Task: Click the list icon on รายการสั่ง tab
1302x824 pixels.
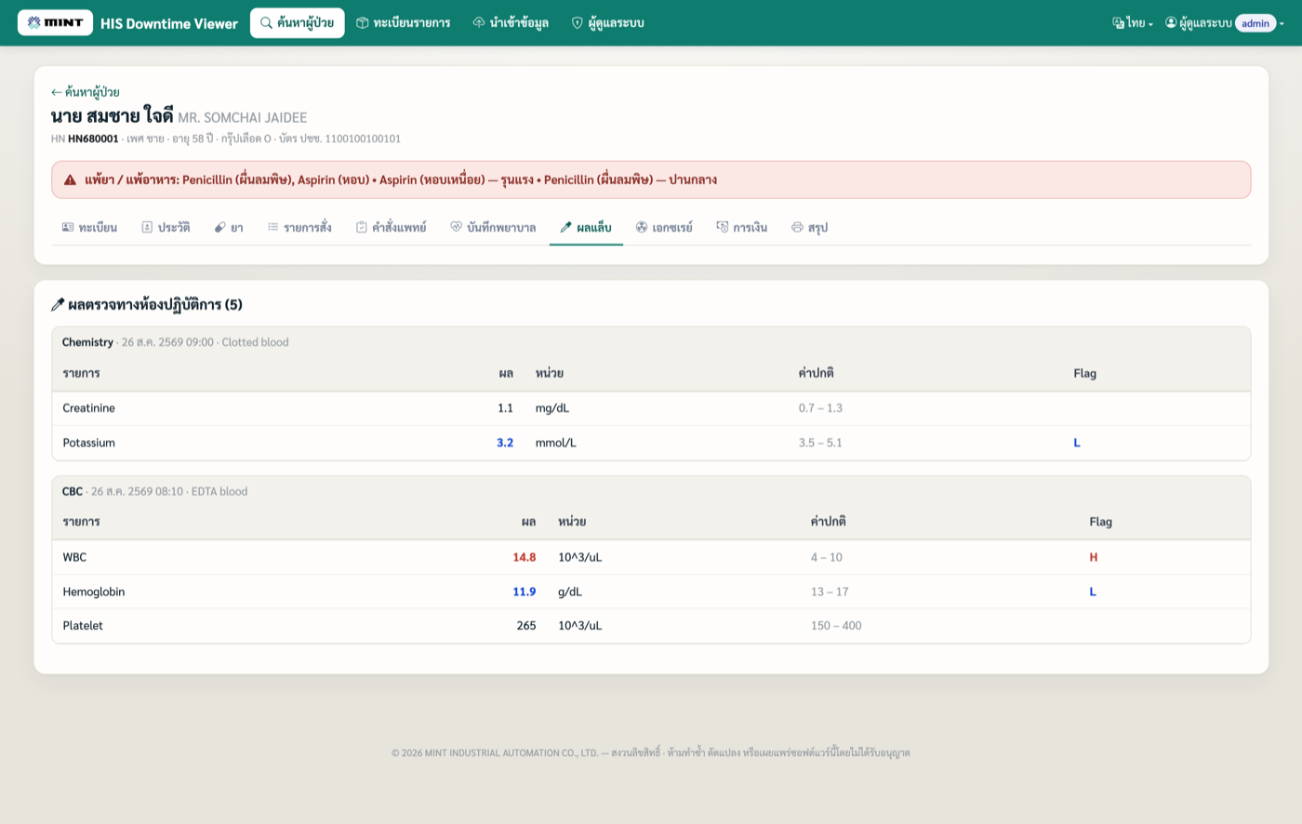Action: [x=273, y=227]
